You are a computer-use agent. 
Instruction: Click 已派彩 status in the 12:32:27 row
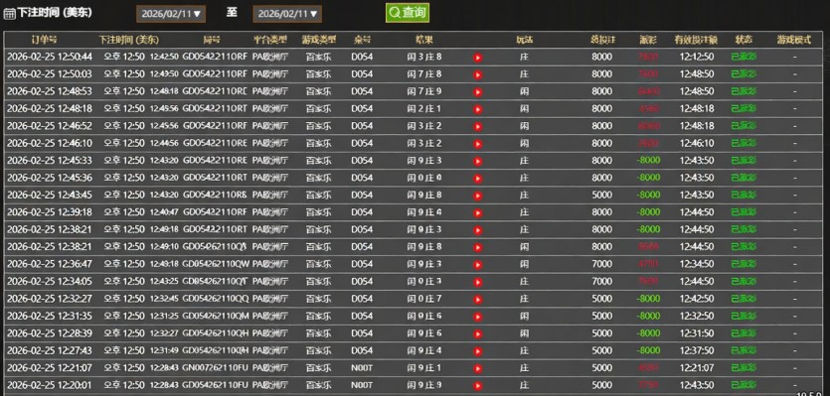click(x=744, y=299)
